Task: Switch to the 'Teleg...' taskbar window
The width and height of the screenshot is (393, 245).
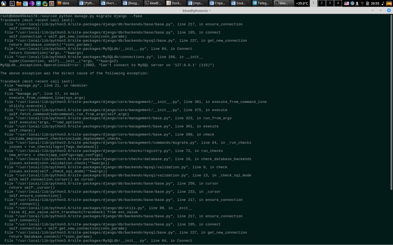Action: [x=263, y=3]
